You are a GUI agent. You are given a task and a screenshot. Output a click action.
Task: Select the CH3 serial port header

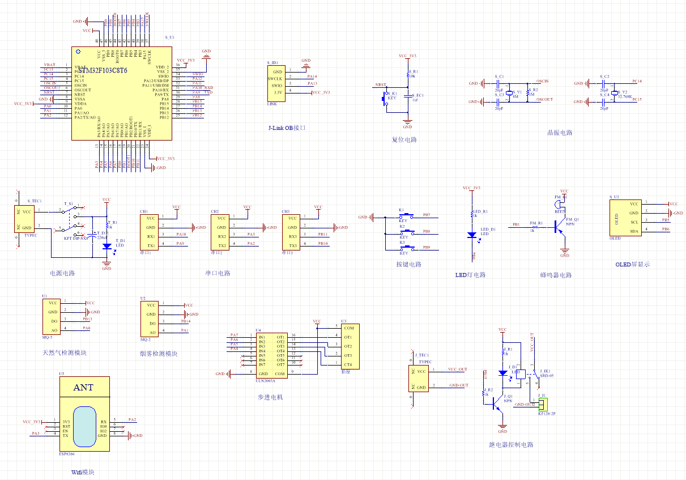point(291,232)
